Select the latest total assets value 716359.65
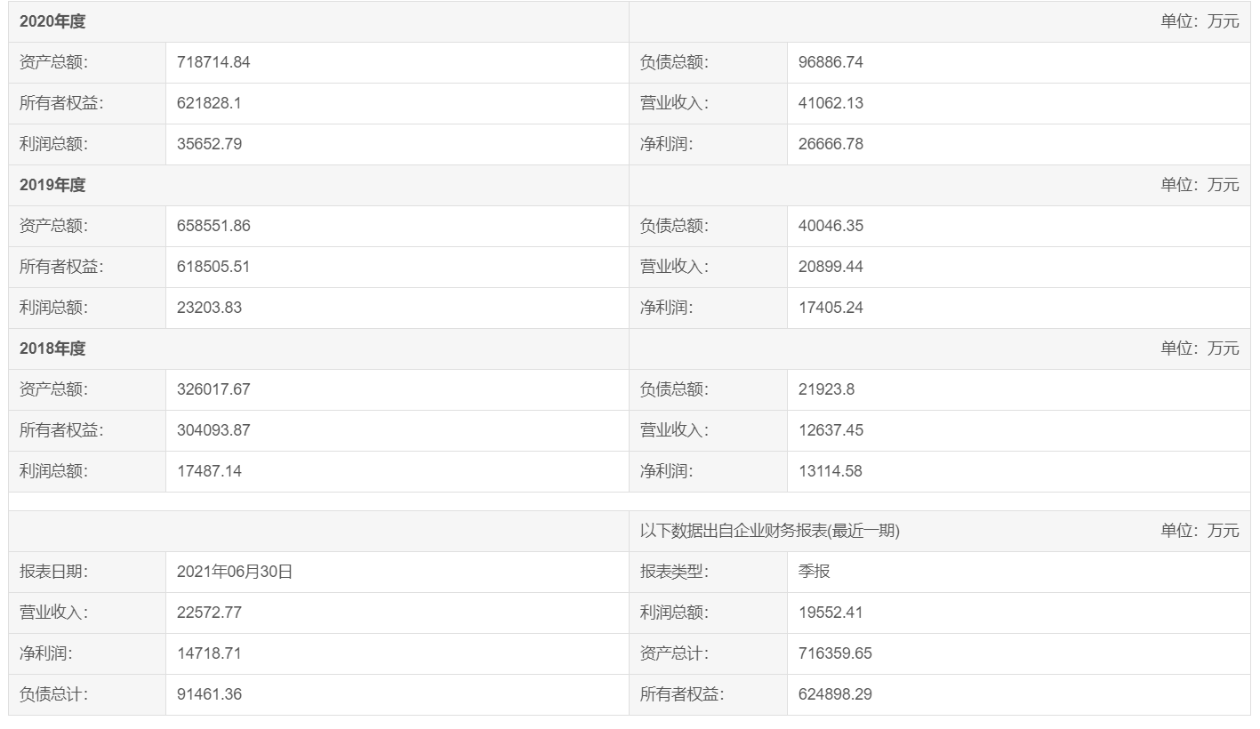This screenshot has height=729, width=1260. [x=835, y=654]
